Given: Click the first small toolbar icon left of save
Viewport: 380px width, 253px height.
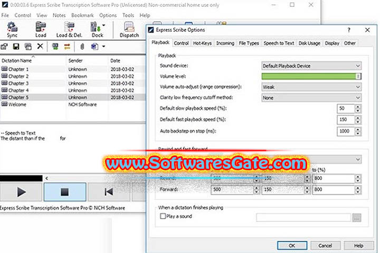Looking at the screenshot, I should tap(4, 46).
